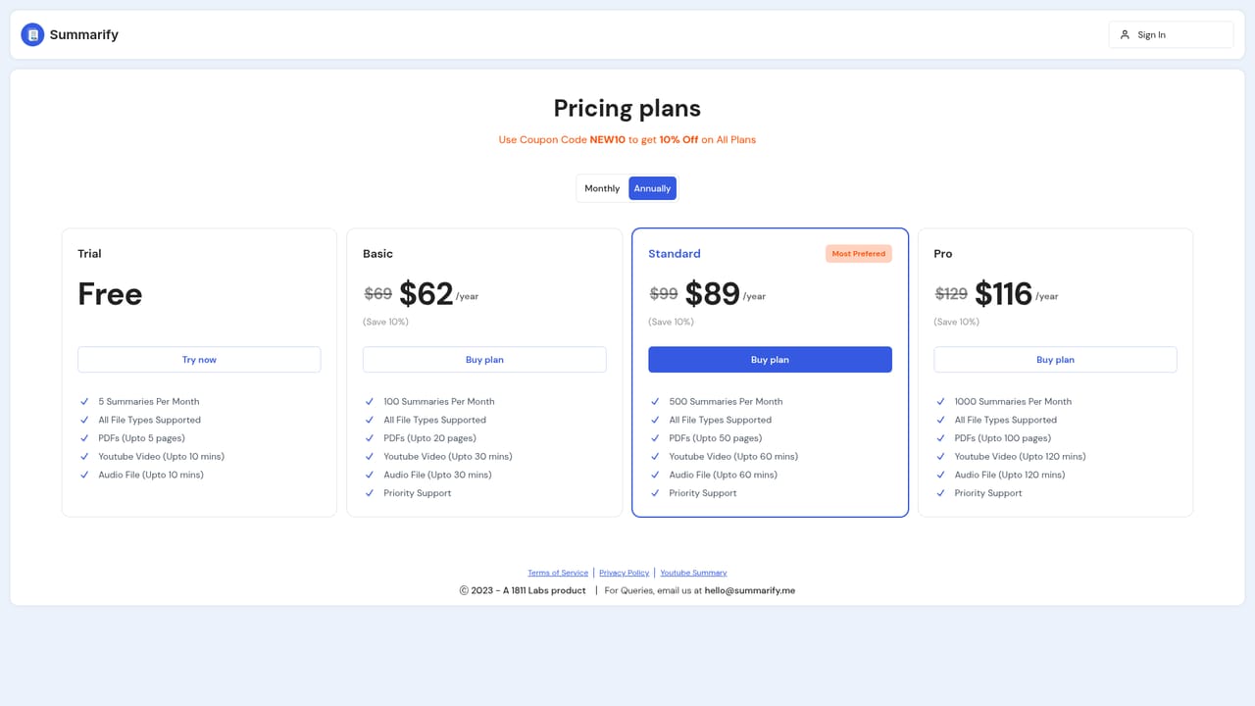The width and height of the screenshot is (1255, 706).
Task: Buy the Pro plan
Action: [1055, 360]
